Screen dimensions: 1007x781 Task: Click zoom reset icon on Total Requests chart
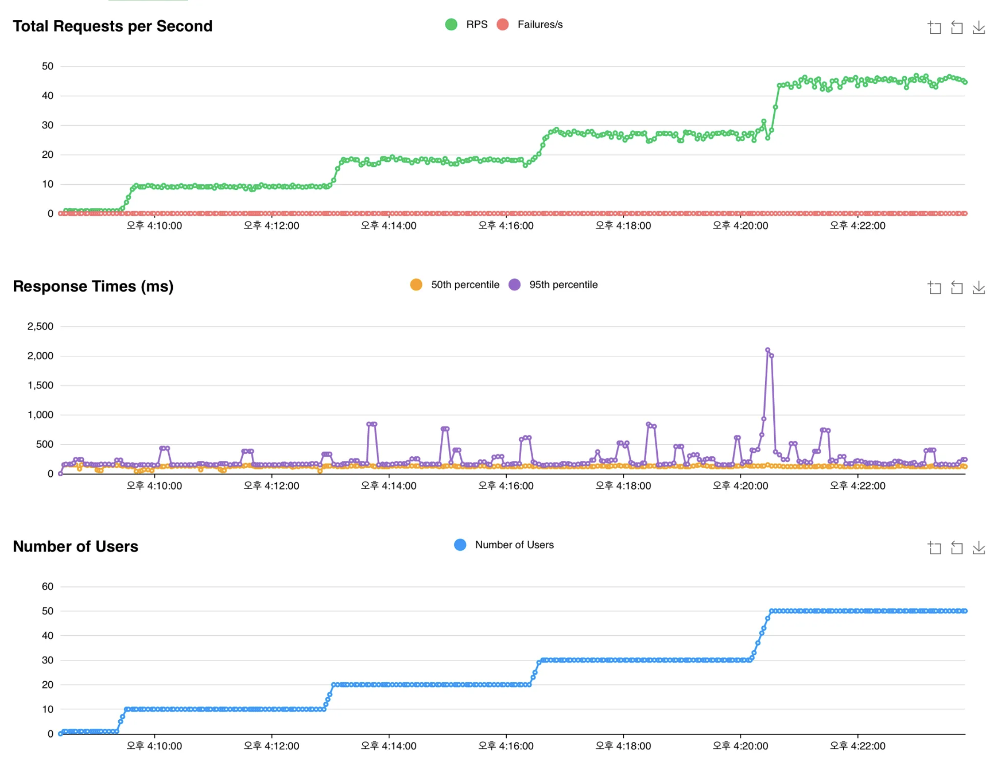957,28
